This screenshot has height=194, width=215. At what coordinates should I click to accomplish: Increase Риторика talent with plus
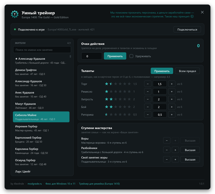(x=172, y=115)
